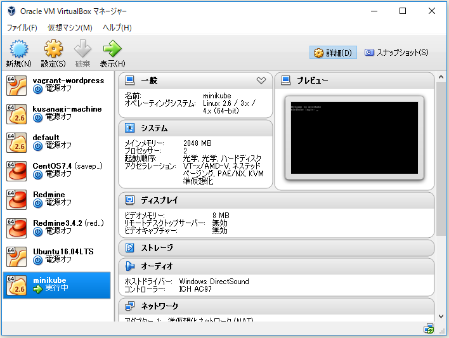Click the kusanagi-machine Linux 2.6 icon
The height and width of the screenshot is (338, 449).
16,114
